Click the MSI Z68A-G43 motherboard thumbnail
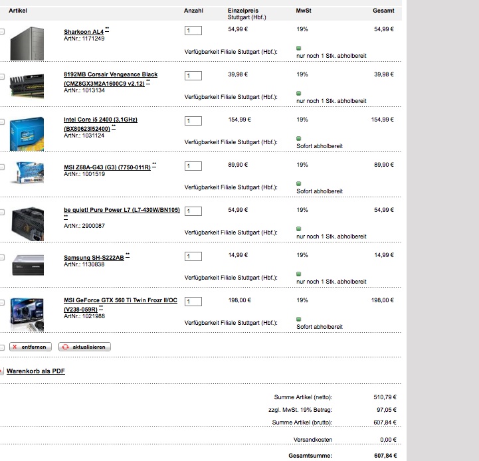Image resolution: width=479 pixels, height=461 pixels. [27, 173]
